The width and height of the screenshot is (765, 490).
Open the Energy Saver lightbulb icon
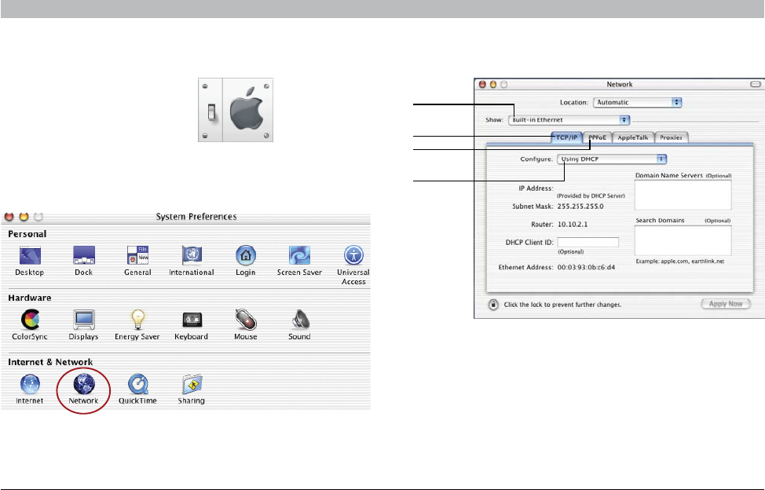pyautogui.click(x=137, y=320)
